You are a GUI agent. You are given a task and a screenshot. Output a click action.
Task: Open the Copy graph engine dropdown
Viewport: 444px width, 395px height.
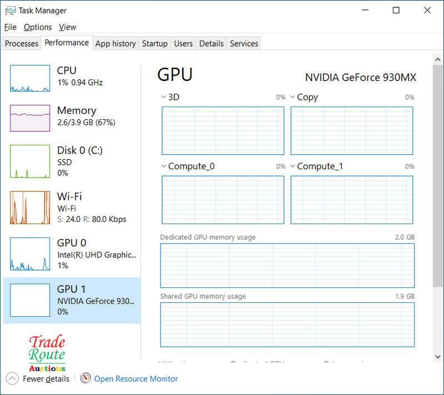292,97
